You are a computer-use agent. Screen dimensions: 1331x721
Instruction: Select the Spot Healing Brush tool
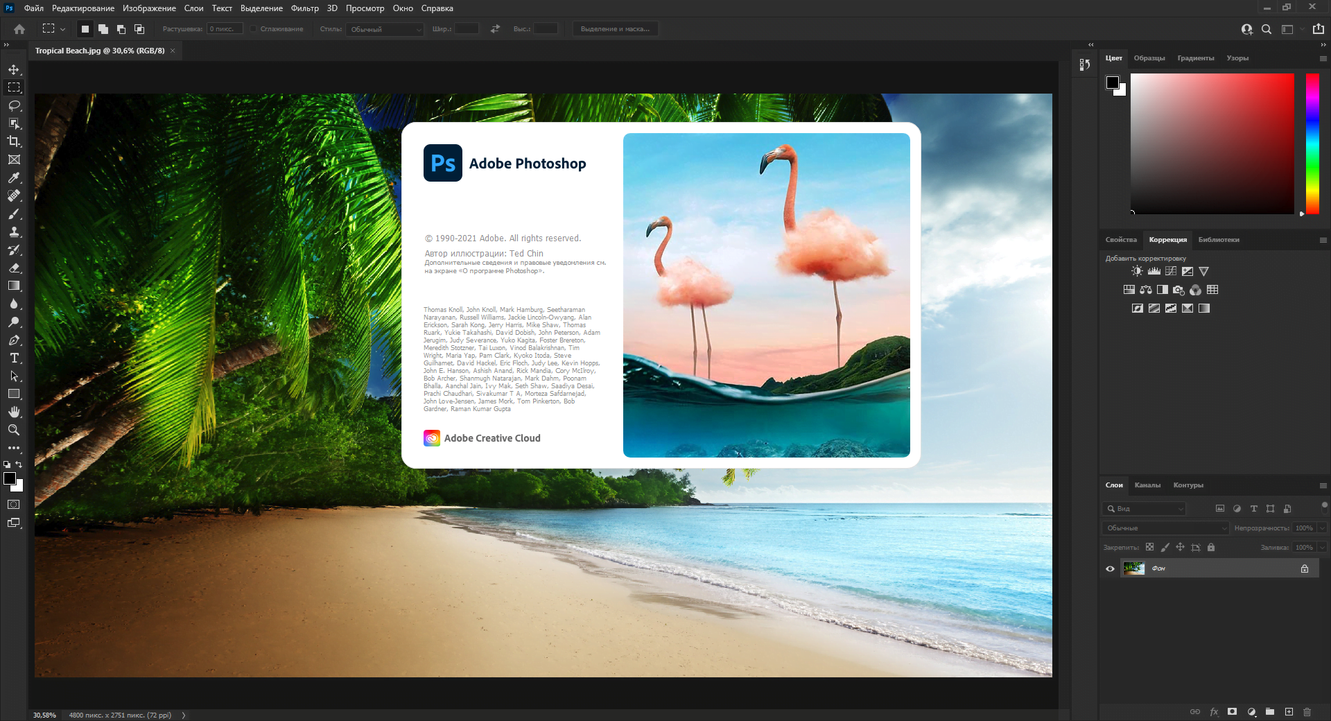tap(14, 196)
